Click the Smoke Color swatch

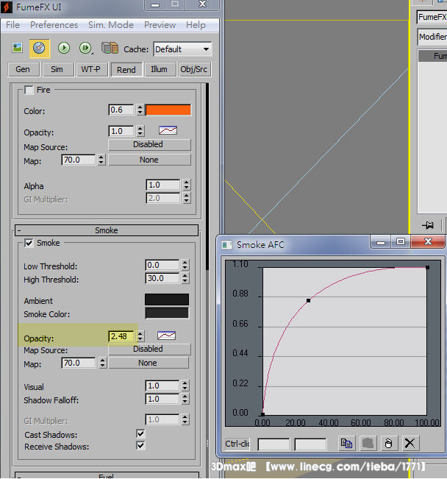(x=167, y=313)
